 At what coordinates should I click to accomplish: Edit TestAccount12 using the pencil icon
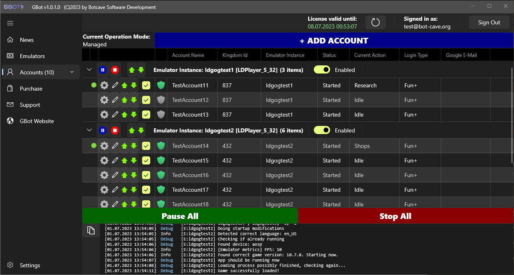114,100
